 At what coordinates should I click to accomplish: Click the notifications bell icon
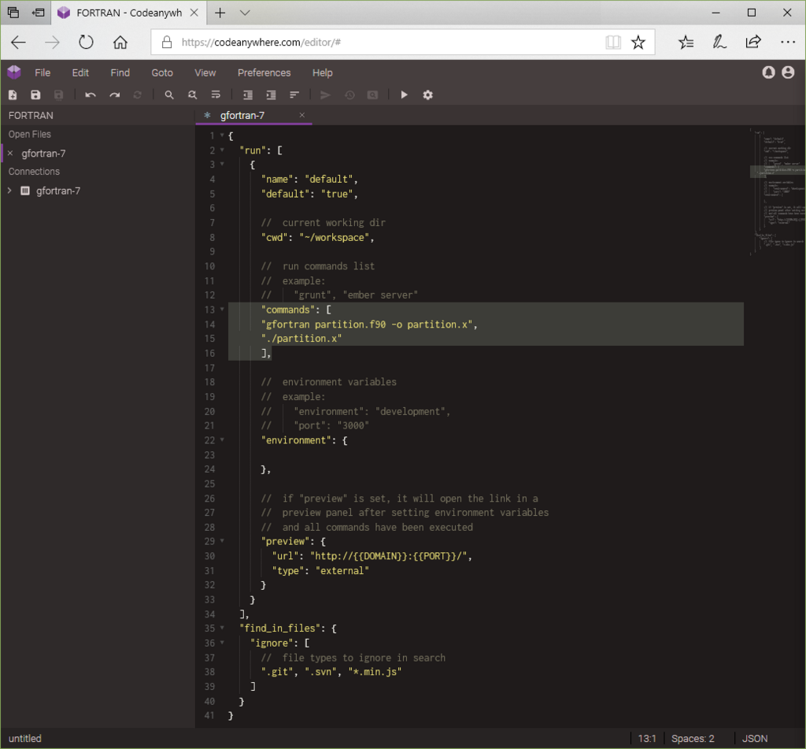coord(768,72)
